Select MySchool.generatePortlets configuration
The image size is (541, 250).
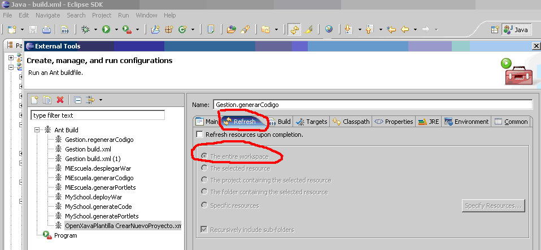(102, 216)
